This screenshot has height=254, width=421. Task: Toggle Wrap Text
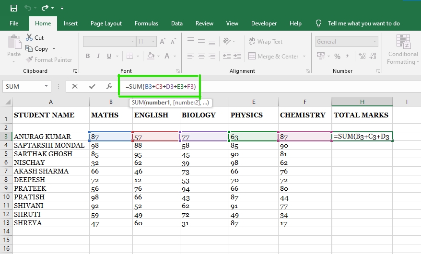[265, 42]
